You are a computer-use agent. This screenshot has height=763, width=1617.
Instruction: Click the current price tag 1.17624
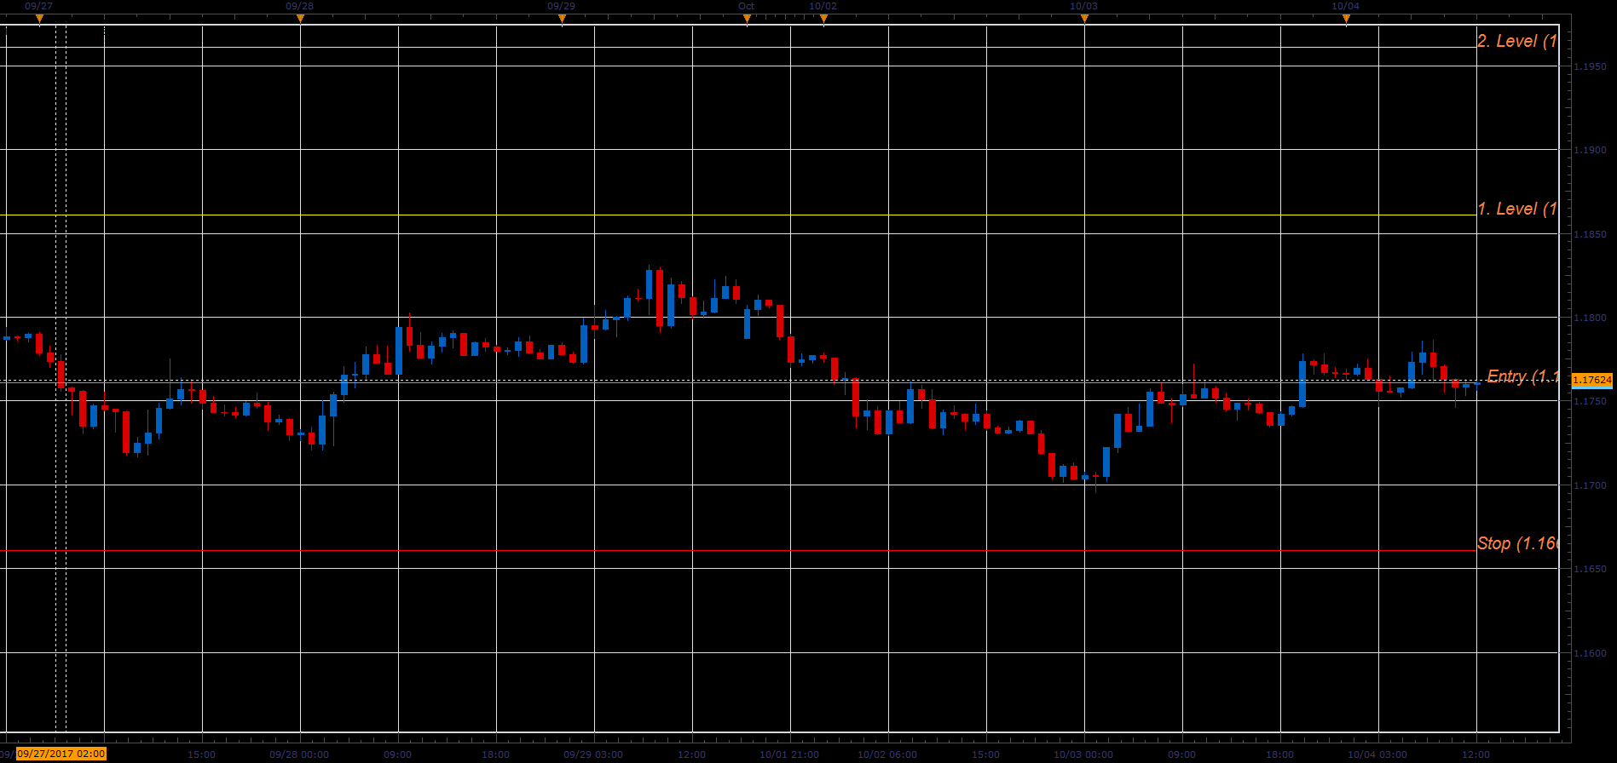point(1591,380)
